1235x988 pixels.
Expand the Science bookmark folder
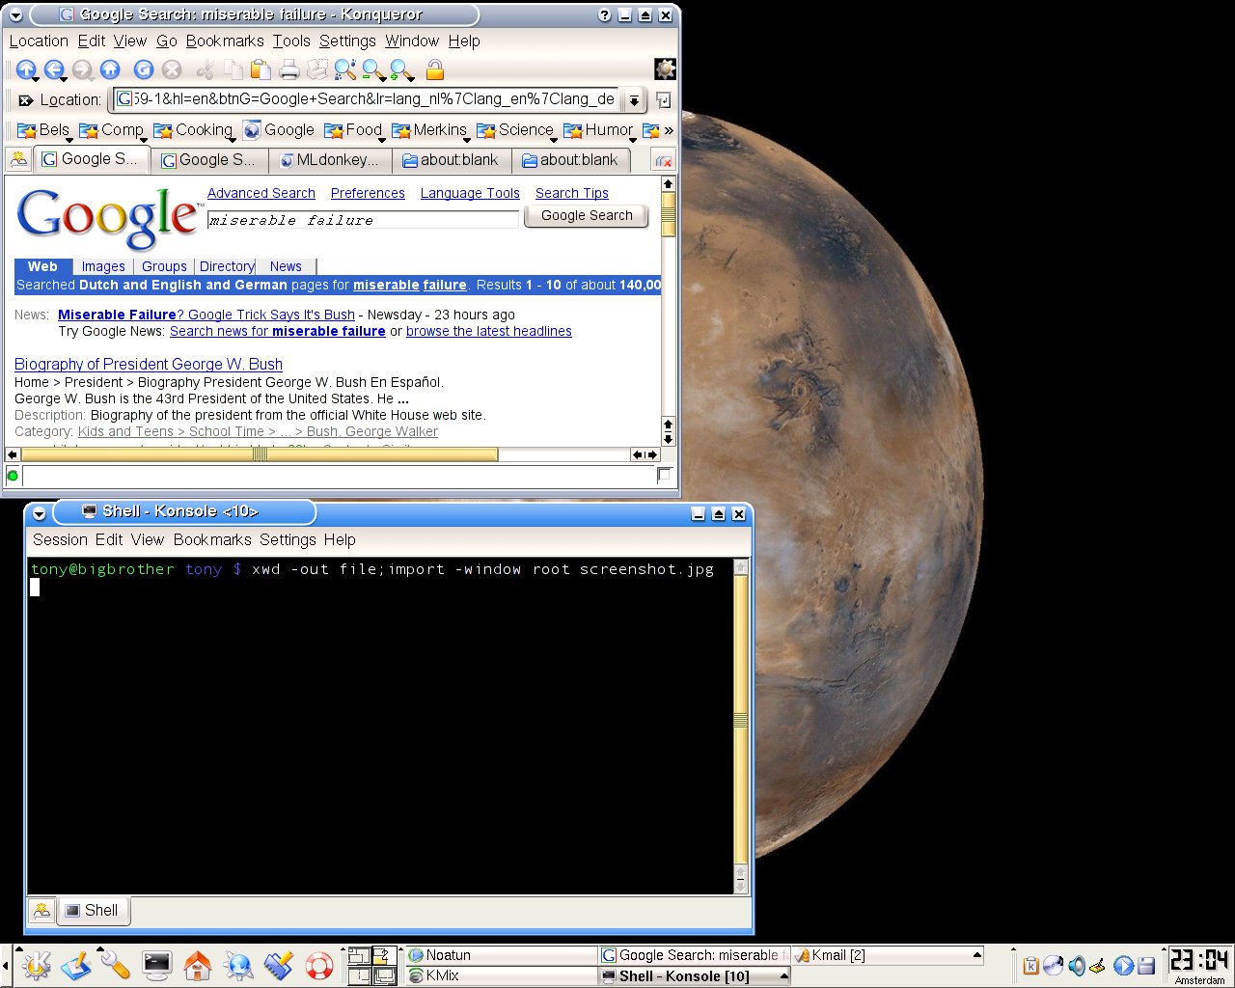(515, 130)
